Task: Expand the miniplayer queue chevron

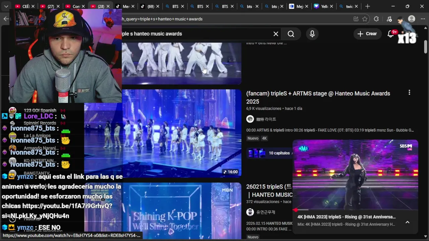Action: coord(408,222)
